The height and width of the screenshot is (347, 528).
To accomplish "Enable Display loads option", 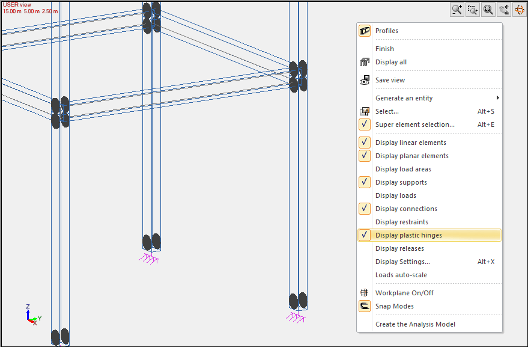I will pyautogui.click(x=395, y=195).
